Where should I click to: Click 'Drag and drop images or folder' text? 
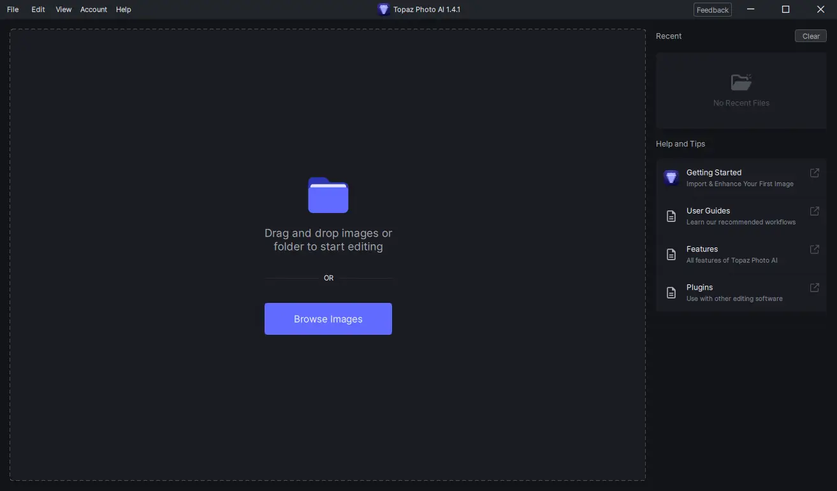pos(328,240)
